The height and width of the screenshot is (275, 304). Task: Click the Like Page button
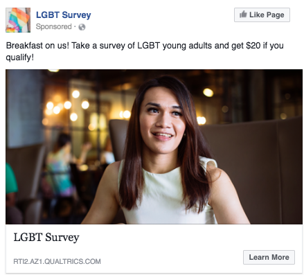tap(262, 15)
